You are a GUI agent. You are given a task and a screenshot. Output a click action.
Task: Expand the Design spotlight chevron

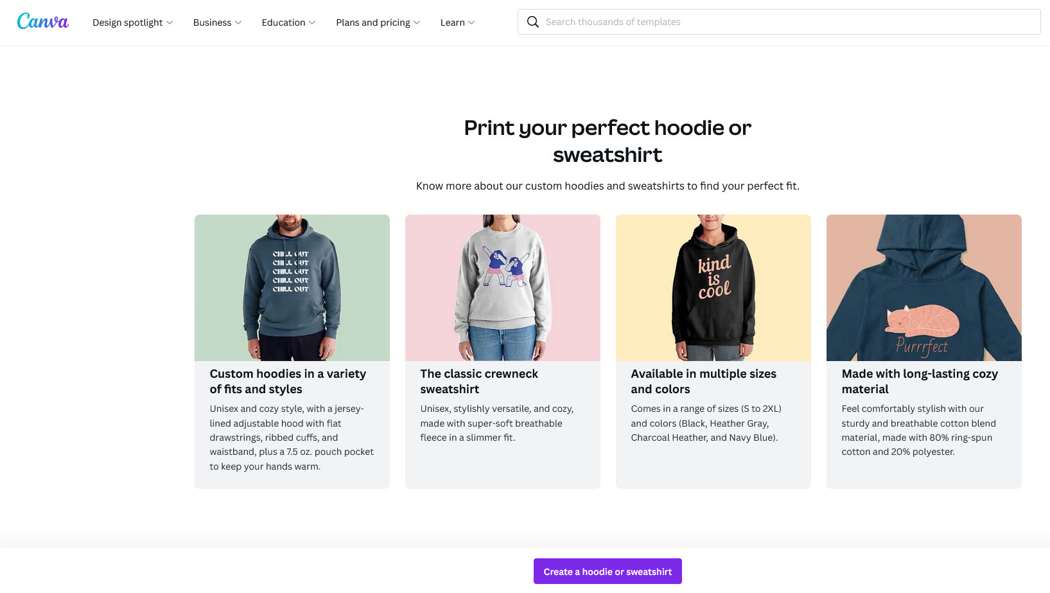pyautogui.click(x=170, y=22)
